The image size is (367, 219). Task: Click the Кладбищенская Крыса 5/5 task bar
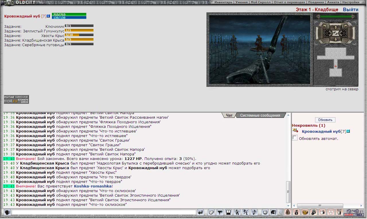79,40
